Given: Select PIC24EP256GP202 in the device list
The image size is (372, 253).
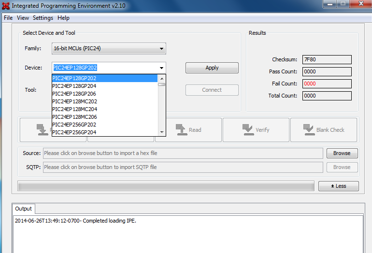Looking at the screenshot, I should (x=105, y=125).
